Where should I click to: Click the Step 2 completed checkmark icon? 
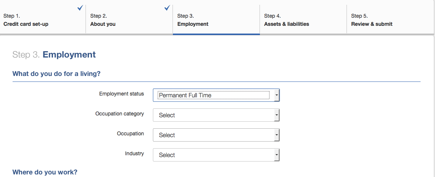(x=167, y=8)
